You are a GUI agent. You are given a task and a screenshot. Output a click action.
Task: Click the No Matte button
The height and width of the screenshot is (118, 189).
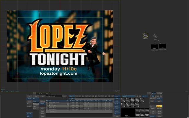[x=117, y=111]
